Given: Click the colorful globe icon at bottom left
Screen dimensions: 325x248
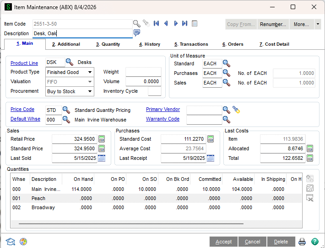Looking at the screenshot, I should [23, 242].
